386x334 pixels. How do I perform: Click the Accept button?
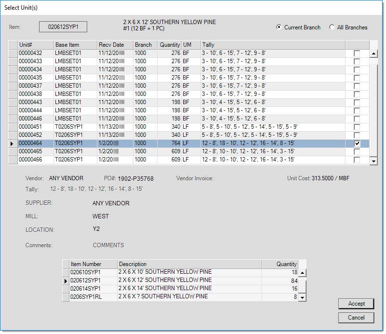coord(356,304)
